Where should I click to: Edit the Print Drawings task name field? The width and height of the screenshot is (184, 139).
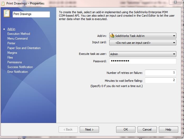pyautogui.click(x=31, y=14)
